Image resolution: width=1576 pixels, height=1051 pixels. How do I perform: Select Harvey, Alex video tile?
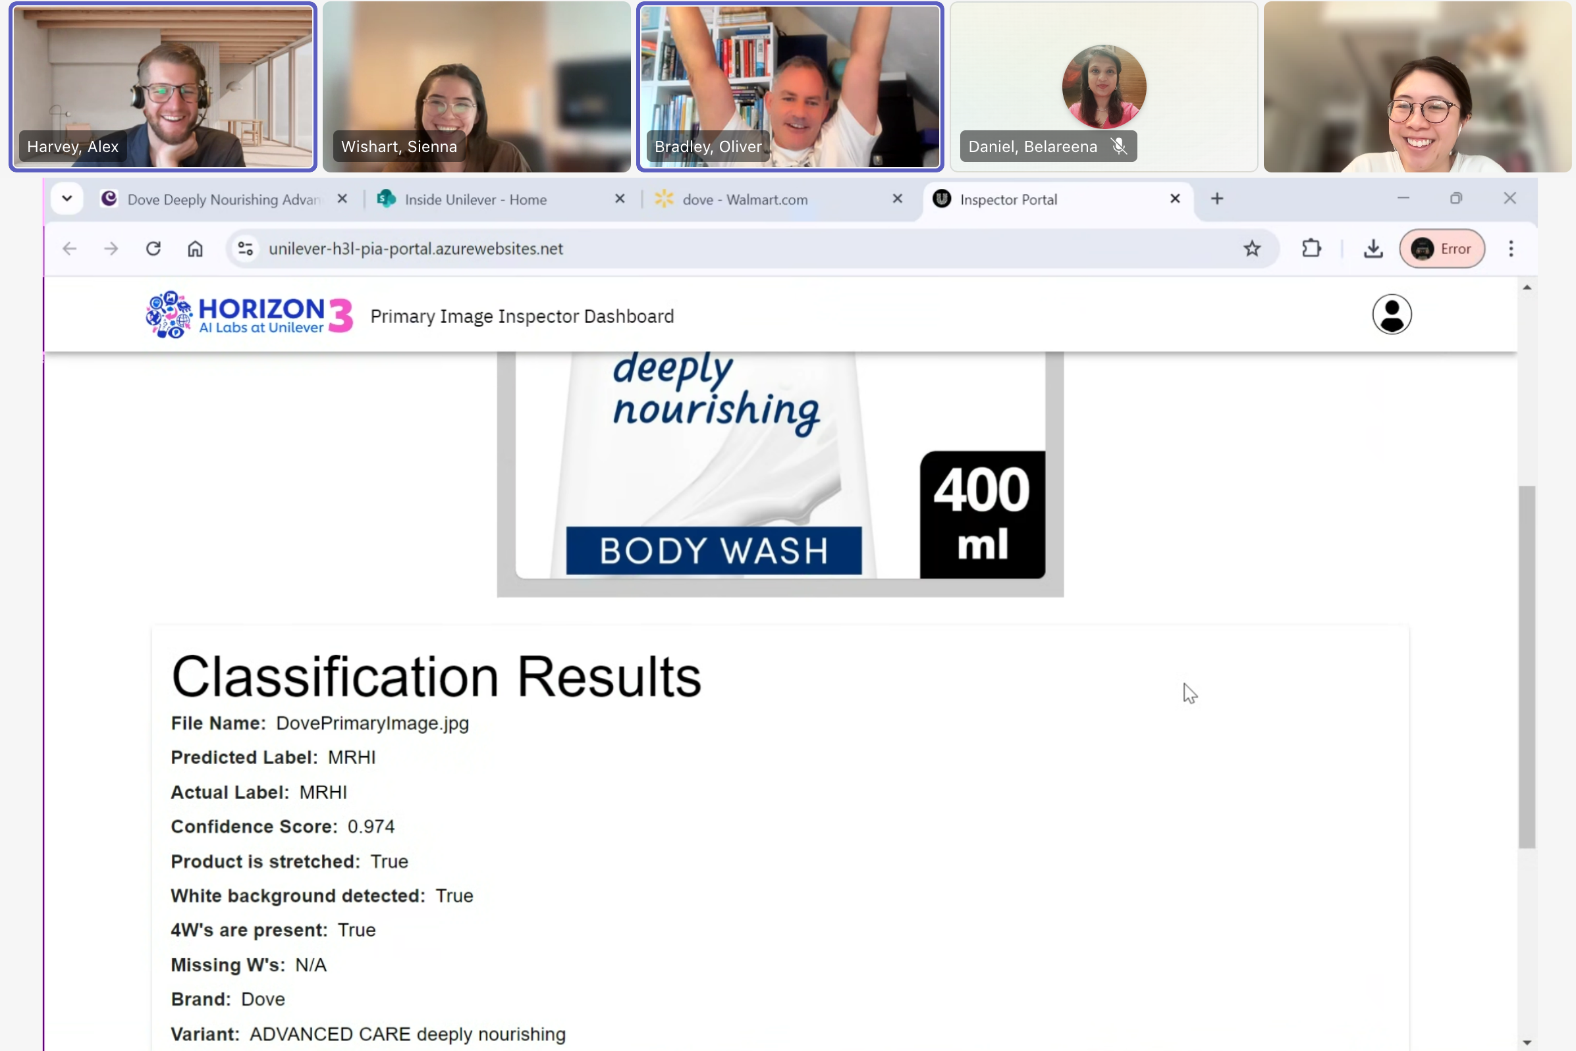[163, 87]
